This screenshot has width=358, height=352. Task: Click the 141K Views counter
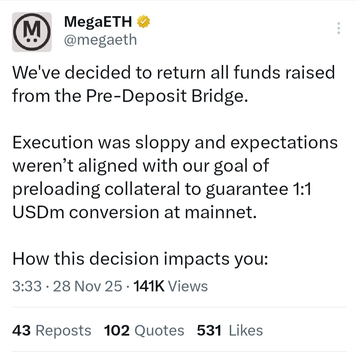click(170, 287)
